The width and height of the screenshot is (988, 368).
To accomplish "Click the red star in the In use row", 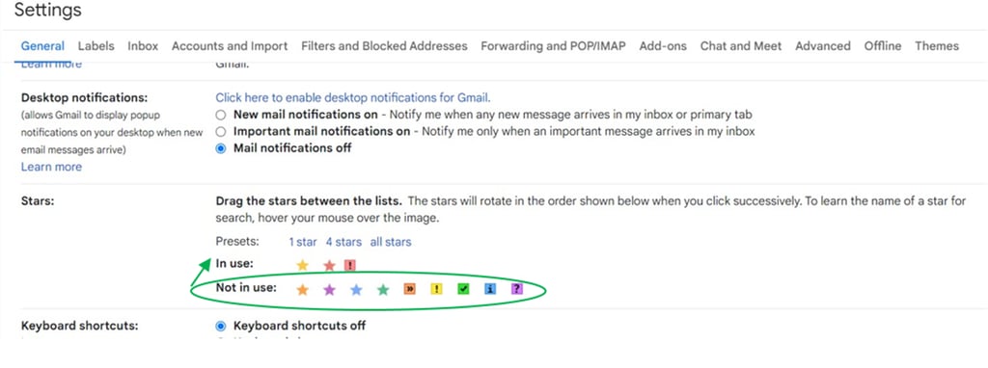I will [x=329, y=266].
